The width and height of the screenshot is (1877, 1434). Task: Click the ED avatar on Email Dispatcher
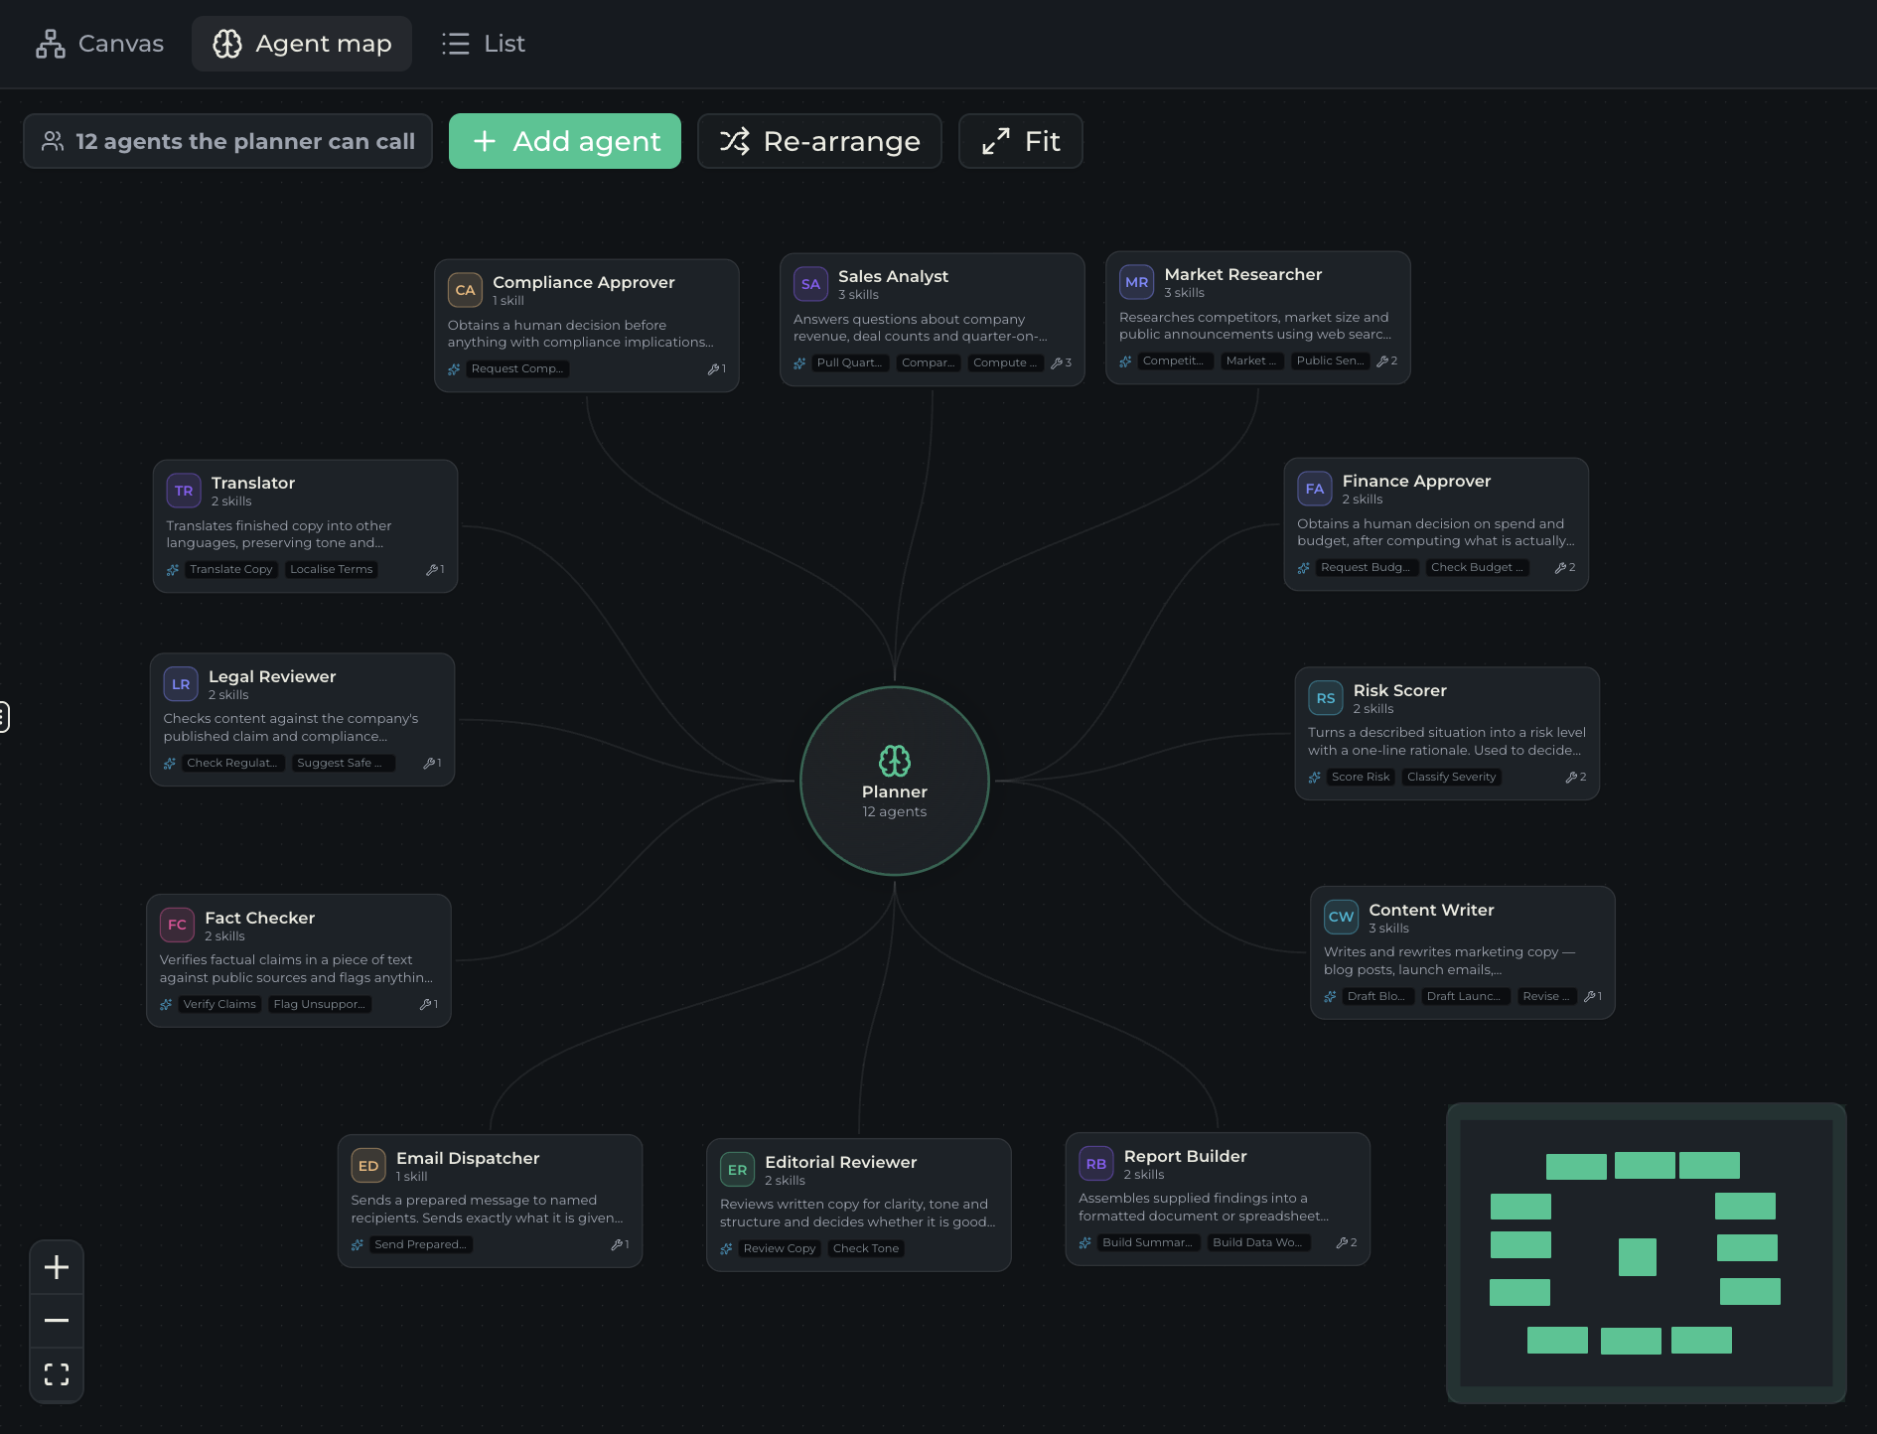pyautogui.click(x=368, y=1166)
